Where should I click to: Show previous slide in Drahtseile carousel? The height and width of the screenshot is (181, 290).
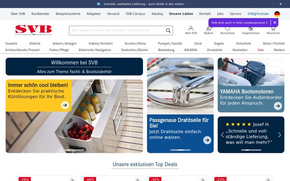pos(152,105)
